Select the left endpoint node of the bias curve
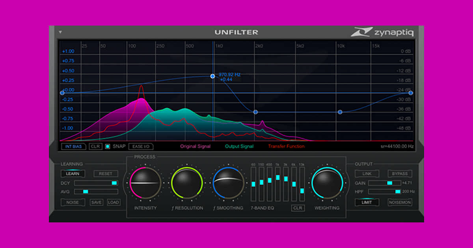Image resolution: width=473 pixels, height=248 pixels. (62, 93)
